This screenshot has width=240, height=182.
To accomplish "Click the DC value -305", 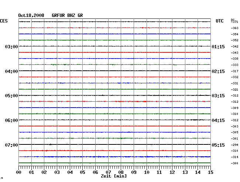I will coord(234,132).
